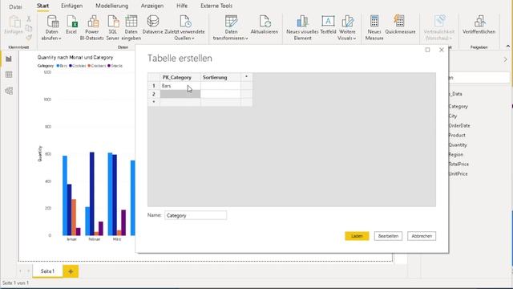This screenshot has width=513, height=289.
Task: Open Power BI-Datasets
Action: tap(92, 28)
